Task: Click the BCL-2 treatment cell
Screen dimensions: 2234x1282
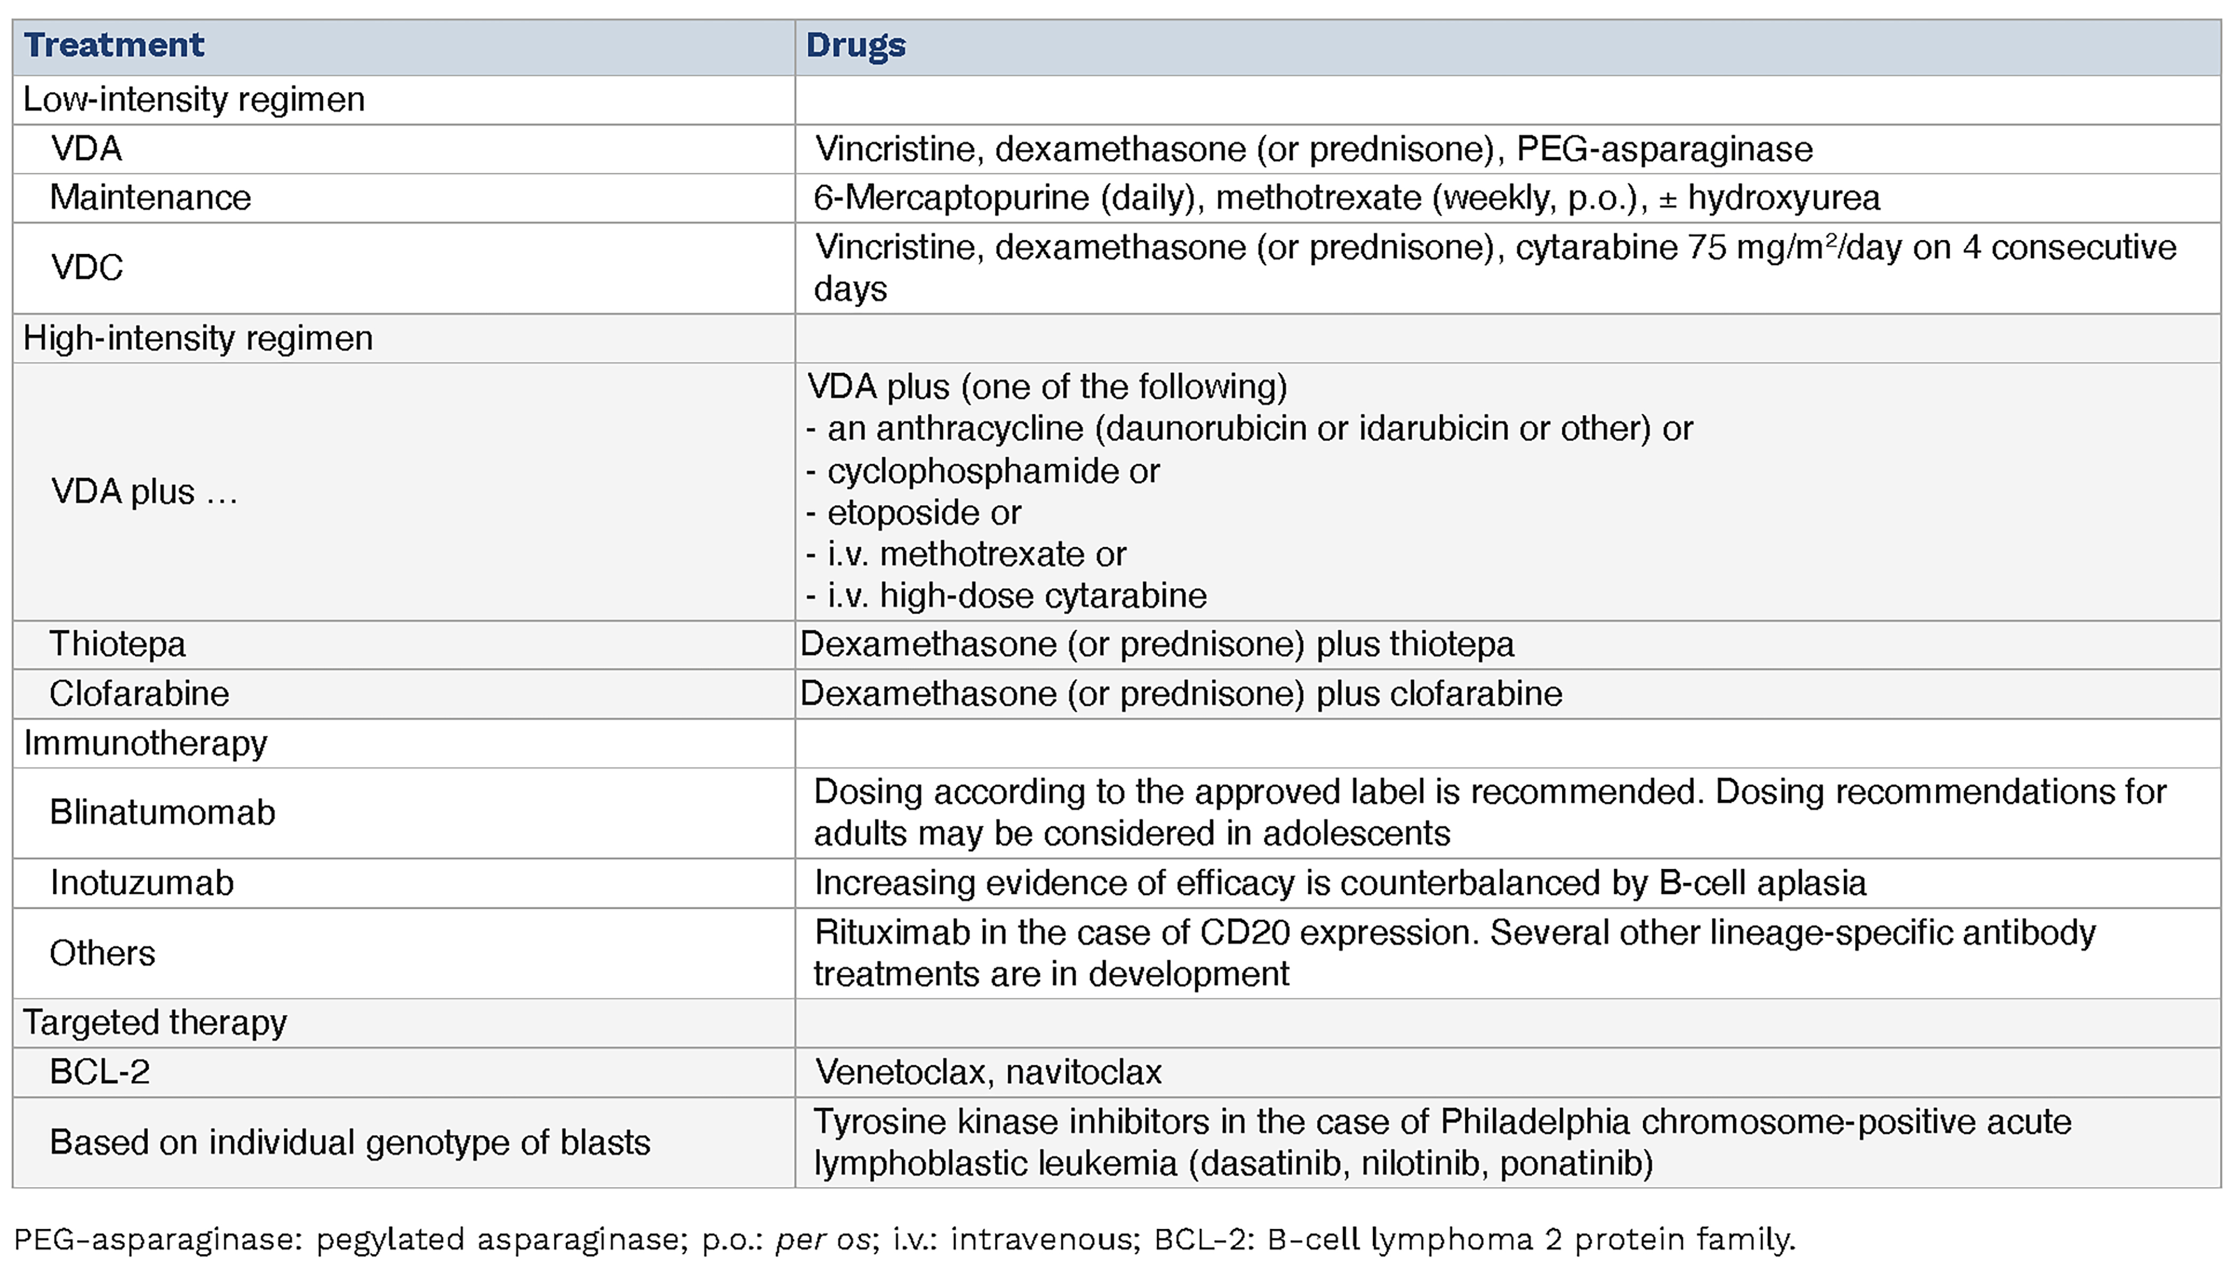Action: pos(100,1071)
